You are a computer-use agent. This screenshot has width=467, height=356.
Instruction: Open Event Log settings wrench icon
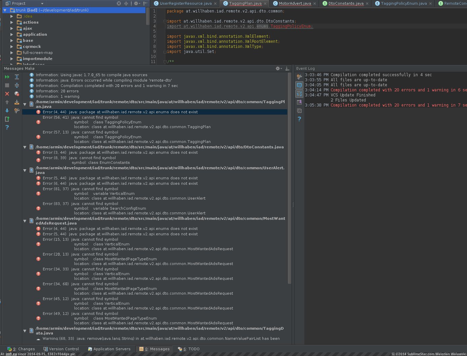point(299,77)
